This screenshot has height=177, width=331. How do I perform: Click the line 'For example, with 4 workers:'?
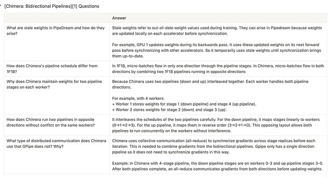point(138,98)
